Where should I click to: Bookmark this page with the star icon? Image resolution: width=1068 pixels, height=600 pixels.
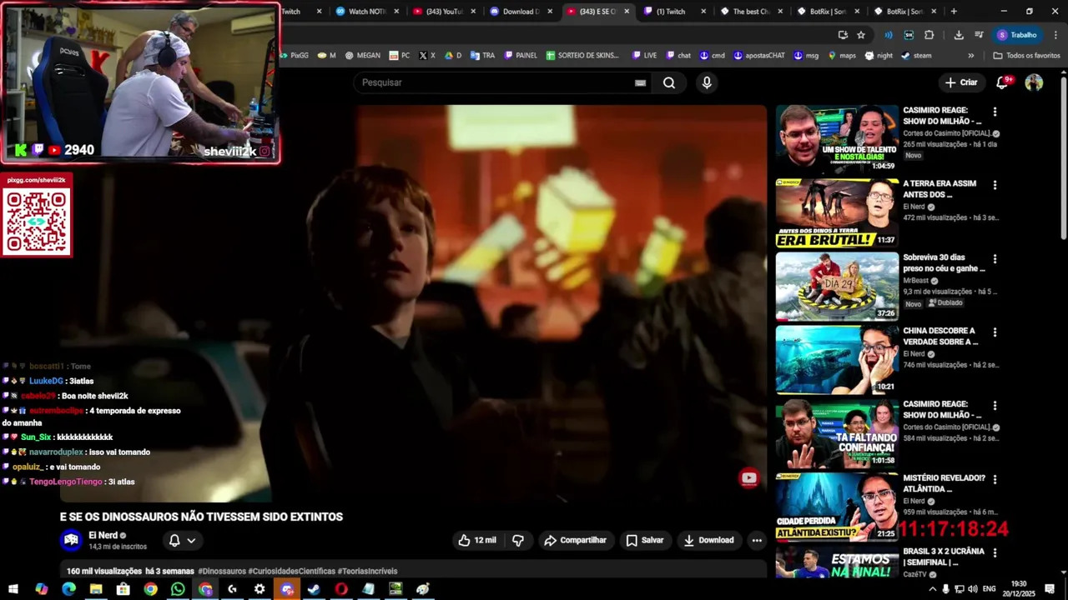(x=861, y=35)
